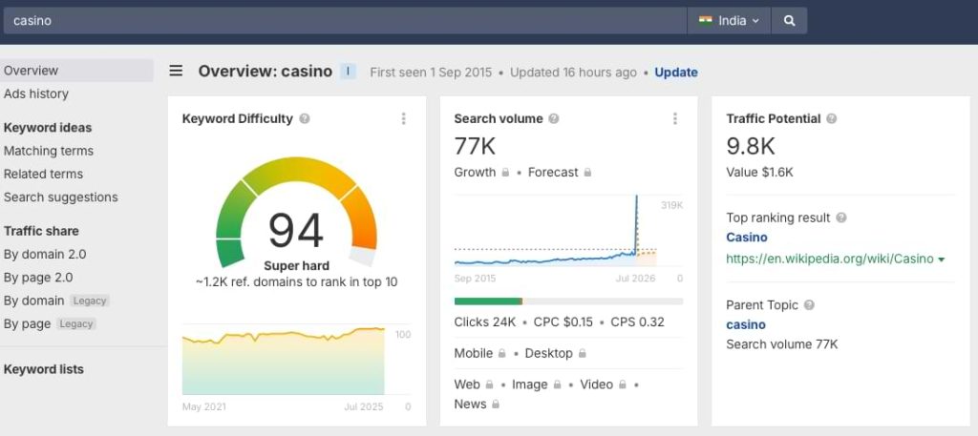
Task: Click help icon next to Keyword Difficulty
Action: [x=305, y=118]
